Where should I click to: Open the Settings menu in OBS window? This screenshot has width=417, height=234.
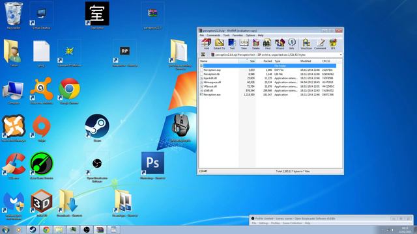tap(263, 223)
